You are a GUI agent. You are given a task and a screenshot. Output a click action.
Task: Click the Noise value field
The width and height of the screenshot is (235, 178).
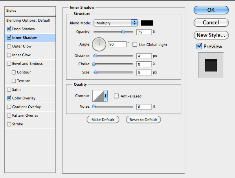point(144,106)
